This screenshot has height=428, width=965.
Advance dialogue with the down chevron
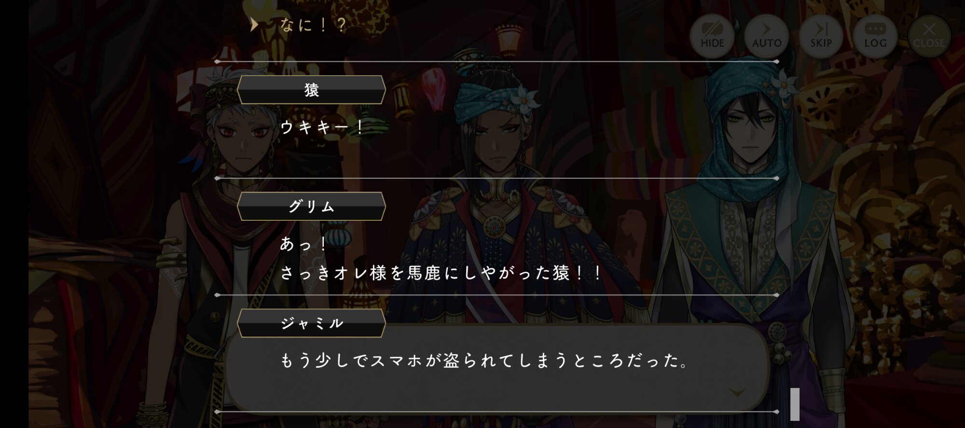point(737,392)
